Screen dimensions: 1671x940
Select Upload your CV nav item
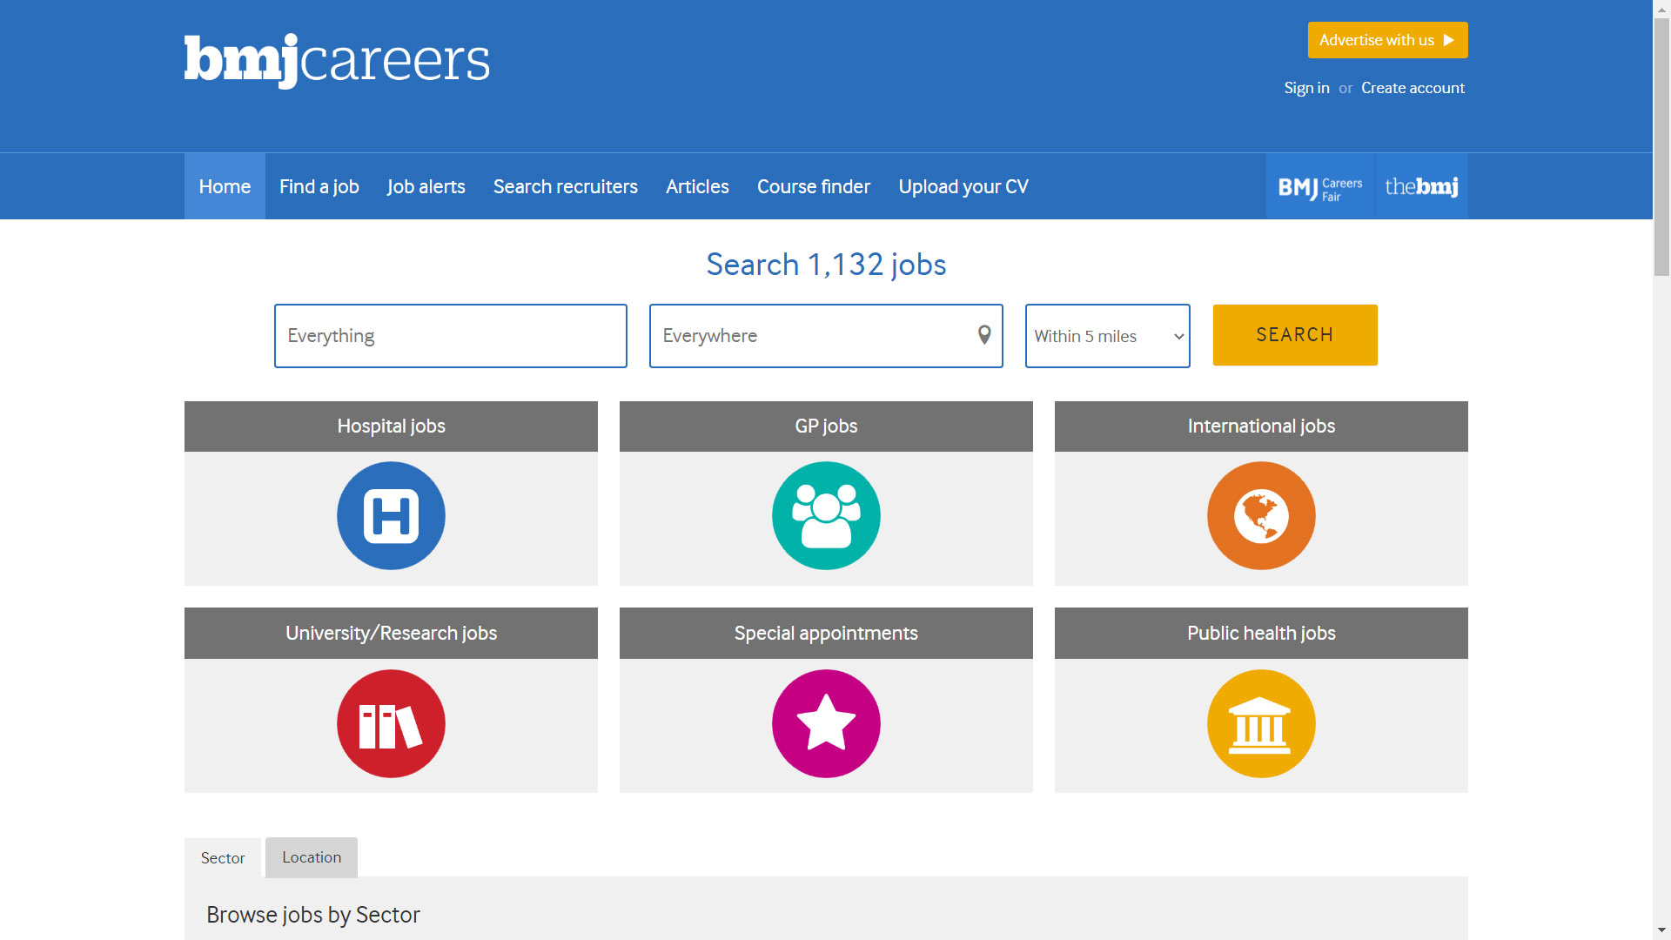[963, 187]
